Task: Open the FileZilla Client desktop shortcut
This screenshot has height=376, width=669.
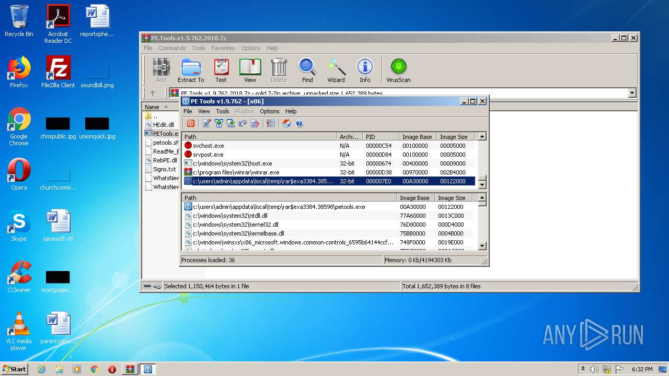Action: (x=58, y=72)
